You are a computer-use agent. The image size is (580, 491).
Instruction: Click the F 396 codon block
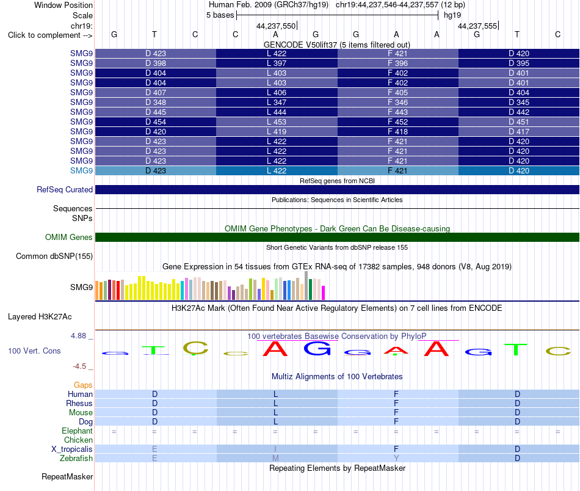pos(397,64)
